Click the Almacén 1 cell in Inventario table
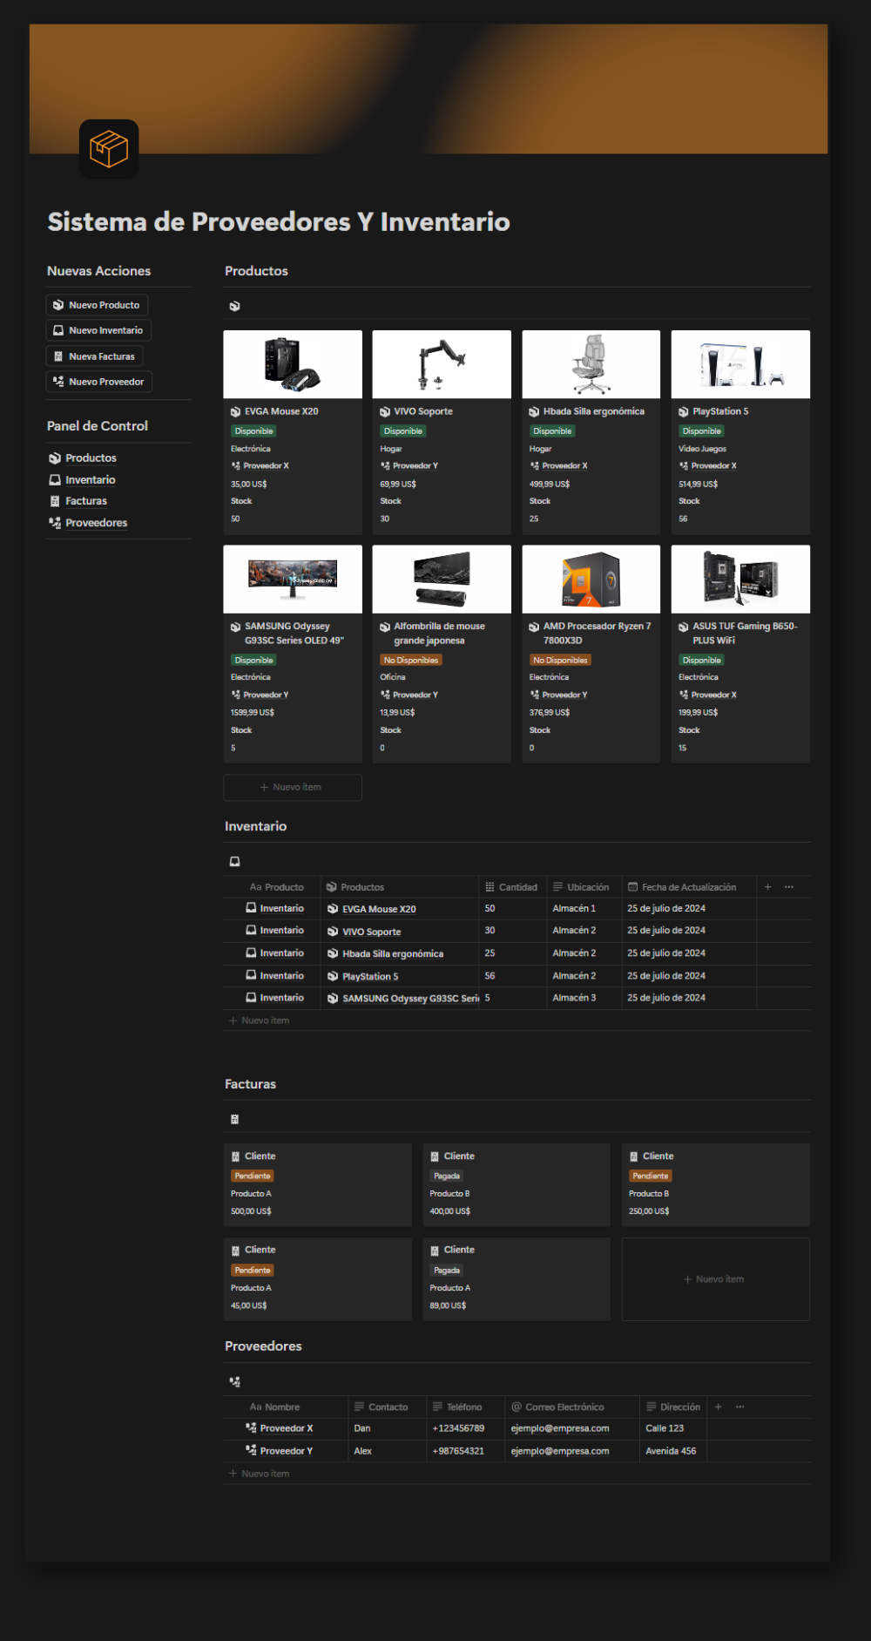The image size is (871, 1641). pyautogui.click(x=584, y=908)
